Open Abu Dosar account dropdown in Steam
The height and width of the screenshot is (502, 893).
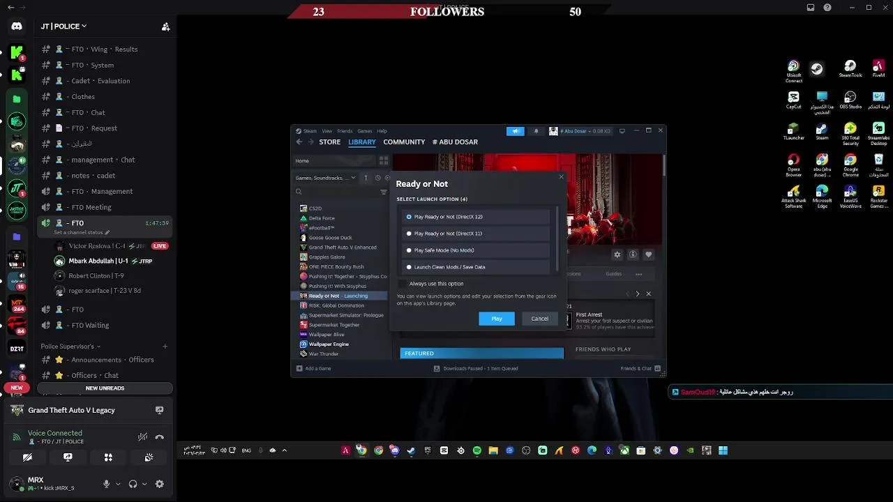pyautogui.click(x=580, y=131)
